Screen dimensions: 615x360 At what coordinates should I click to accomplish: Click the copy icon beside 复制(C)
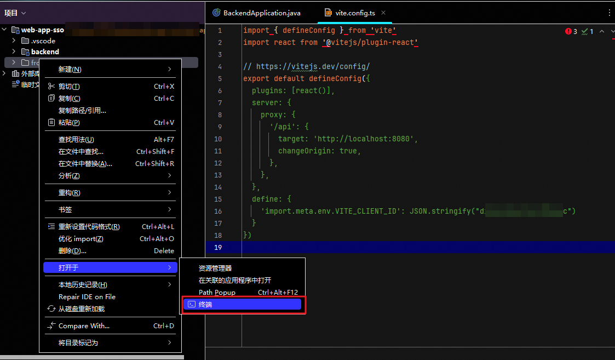pyautogui.click(x=51, y=98)
